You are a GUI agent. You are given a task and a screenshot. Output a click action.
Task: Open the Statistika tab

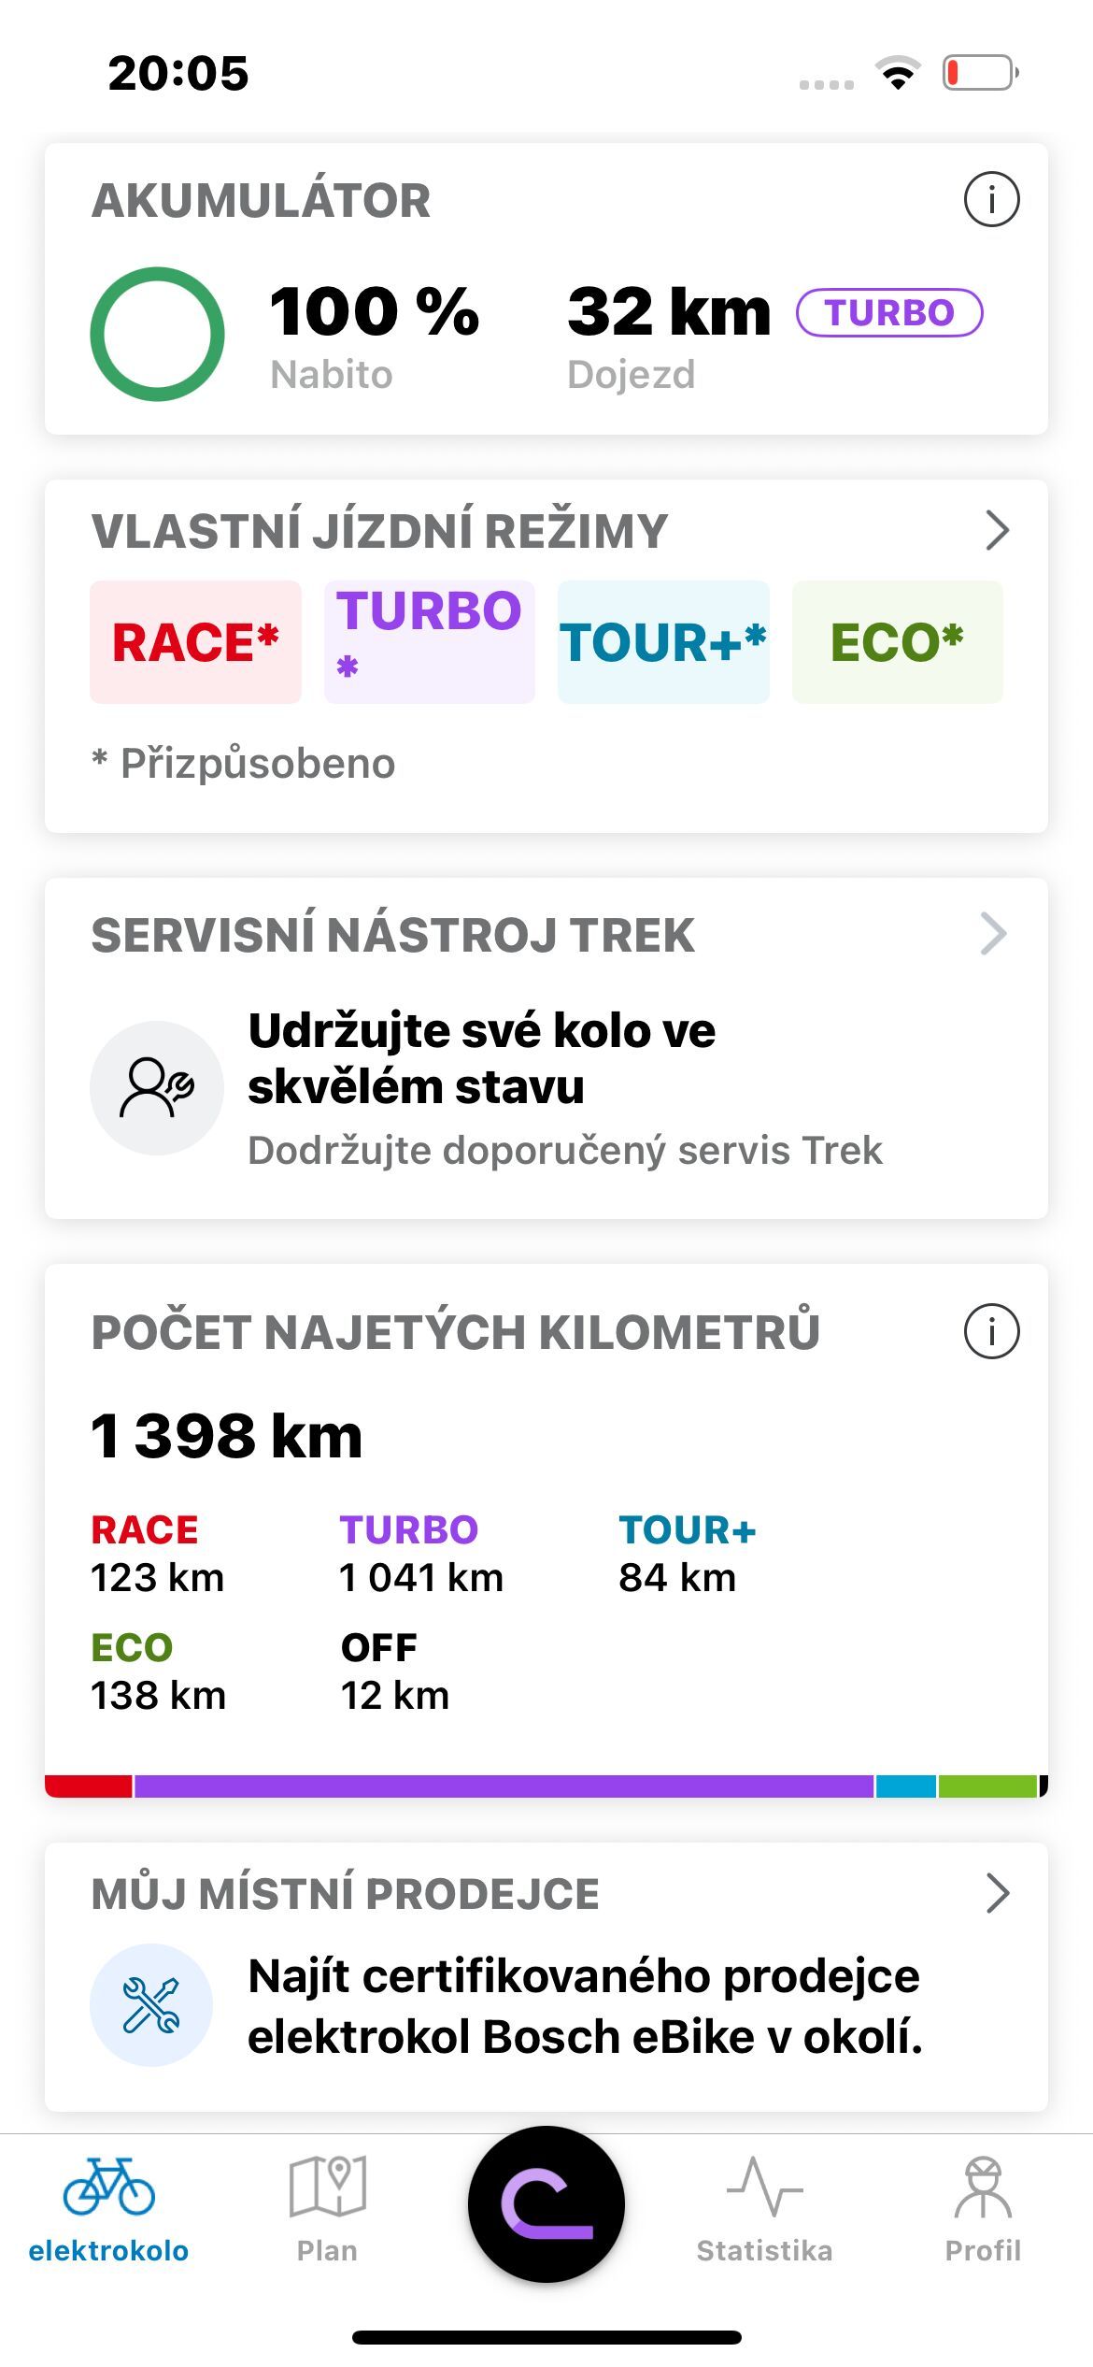point(764,2210)
